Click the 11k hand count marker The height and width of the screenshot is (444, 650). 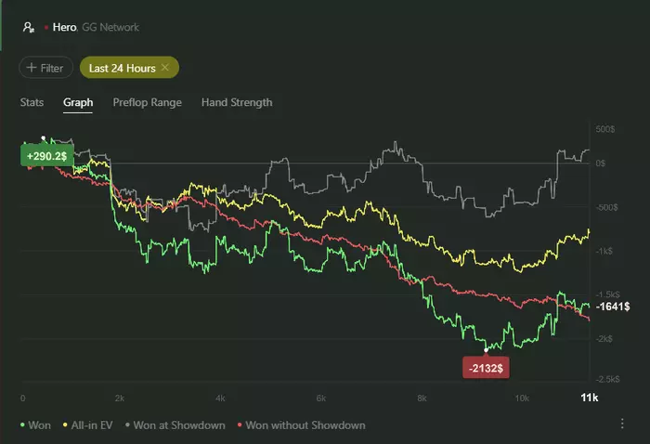588,397
